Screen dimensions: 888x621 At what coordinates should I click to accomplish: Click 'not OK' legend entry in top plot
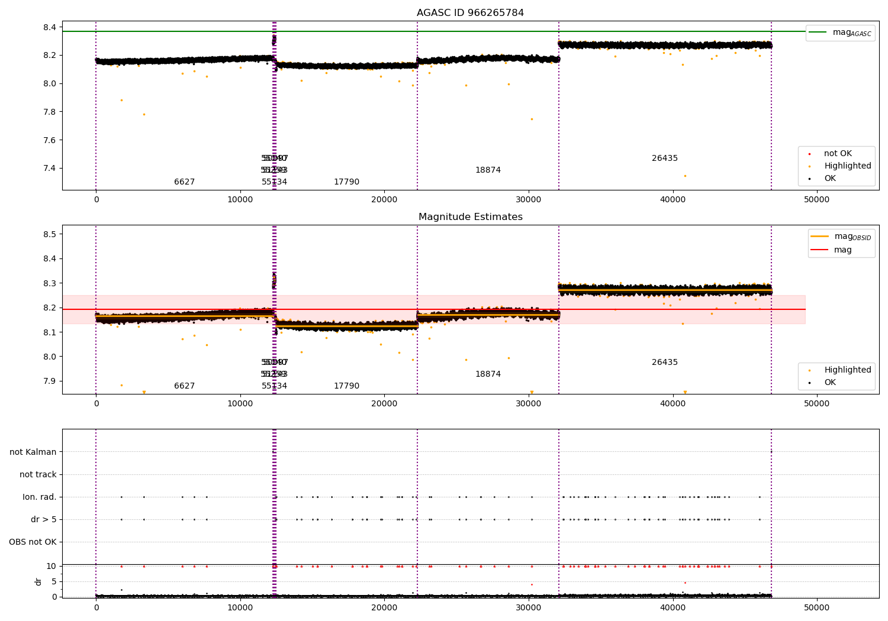tap(838, 154)
